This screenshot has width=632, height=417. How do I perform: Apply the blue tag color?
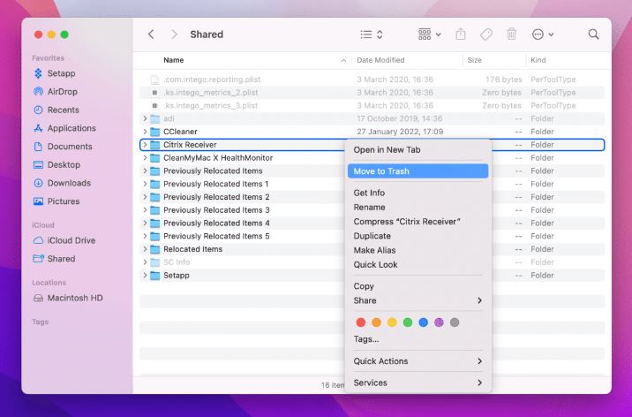click(423, 322)
